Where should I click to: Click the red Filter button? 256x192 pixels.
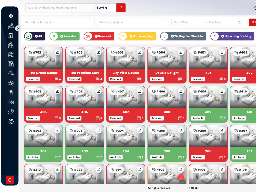pyautogui.click(x=253, y=22)
